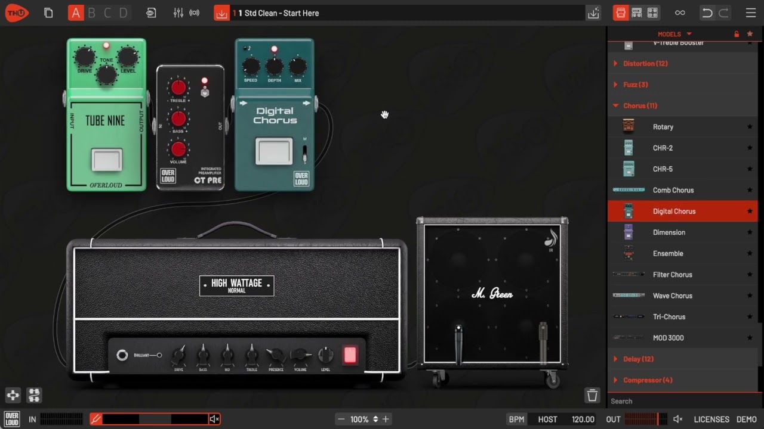
Task: Click the LICENSES button
Action: point(711,419)
